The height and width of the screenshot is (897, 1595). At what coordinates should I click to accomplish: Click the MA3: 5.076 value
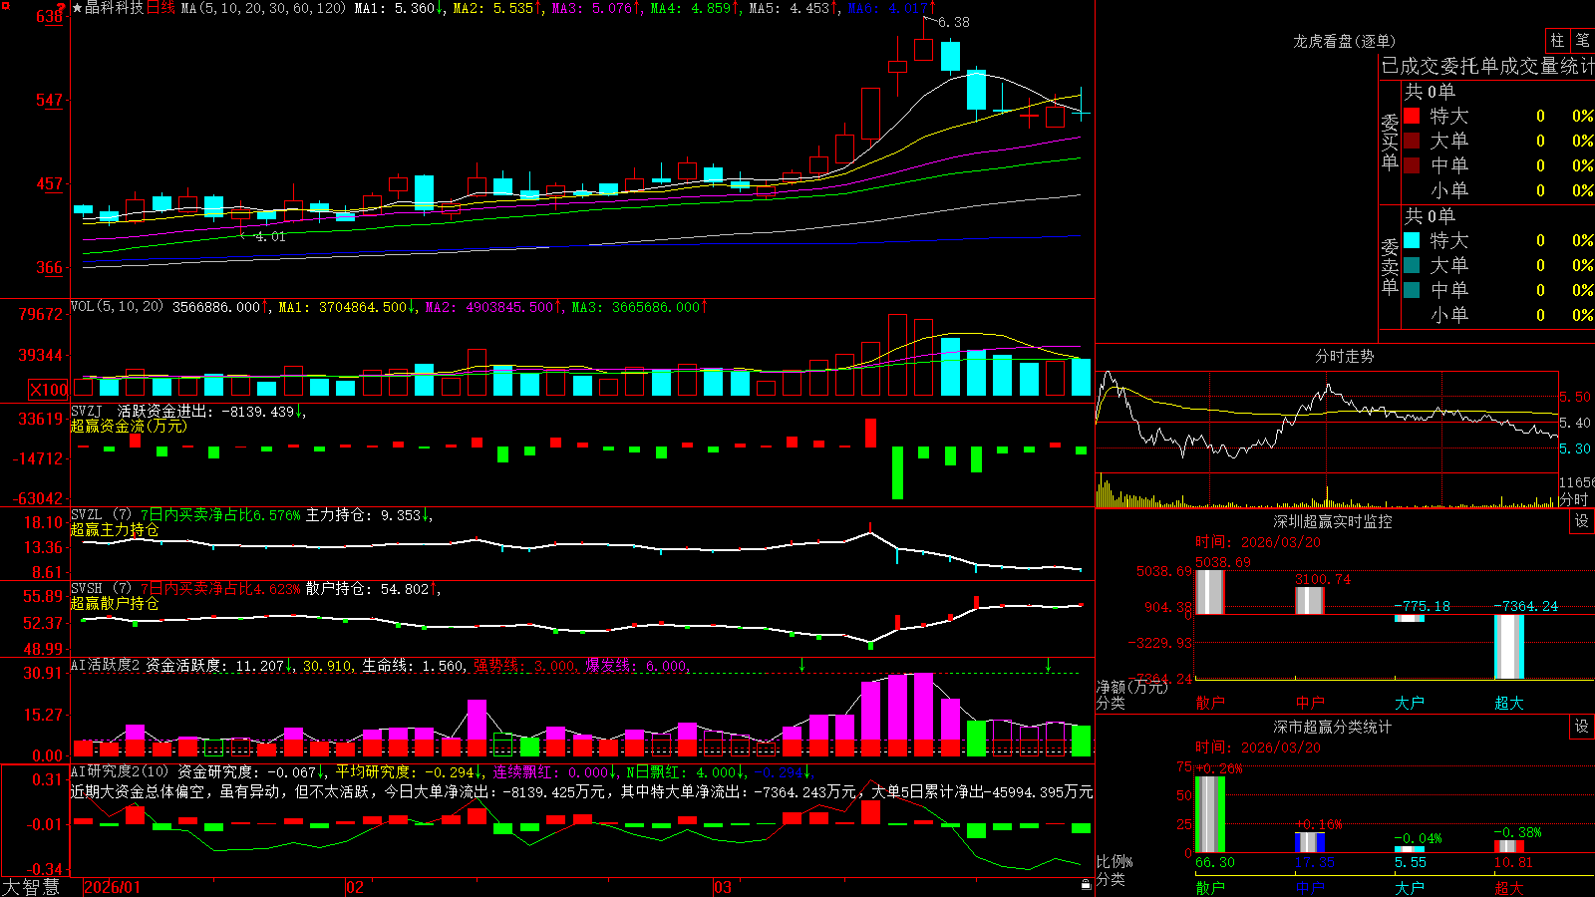pos(592,8)
